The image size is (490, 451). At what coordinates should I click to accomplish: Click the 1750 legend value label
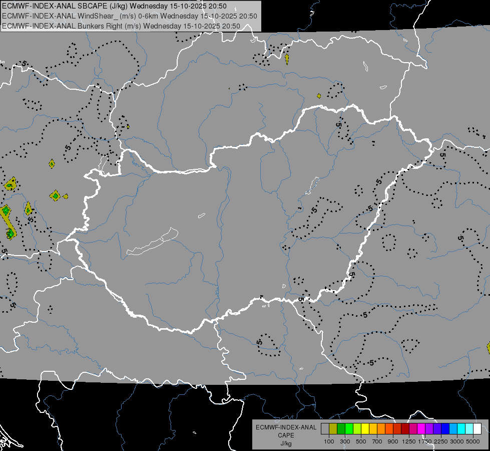coord(425,441)
